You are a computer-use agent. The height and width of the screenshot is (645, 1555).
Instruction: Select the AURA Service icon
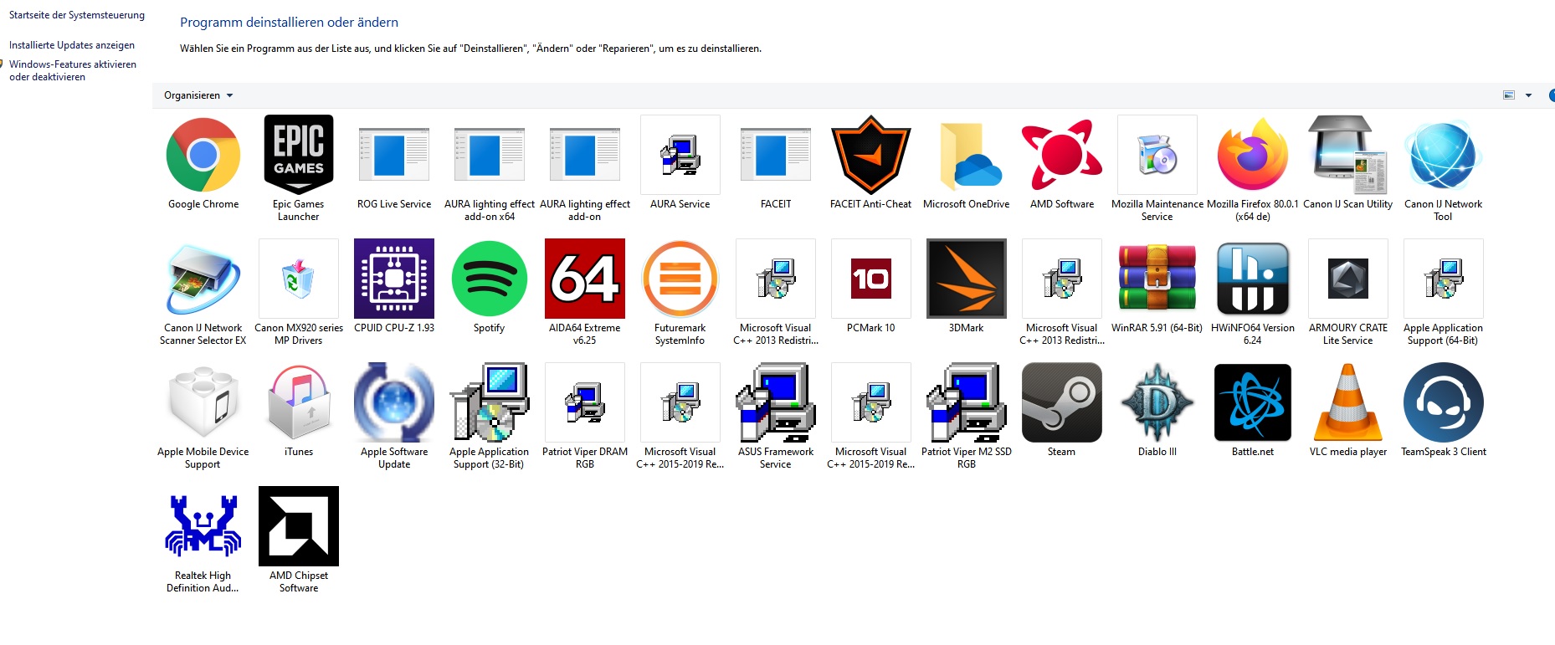pyautogui.click(x=680, y=155)
